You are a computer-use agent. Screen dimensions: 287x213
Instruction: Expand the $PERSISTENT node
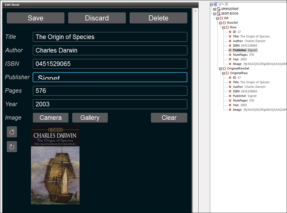[215, 9]
